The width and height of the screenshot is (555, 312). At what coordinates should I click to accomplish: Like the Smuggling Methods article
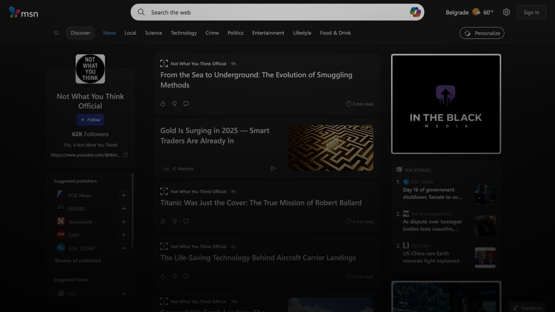coord(163,104)
